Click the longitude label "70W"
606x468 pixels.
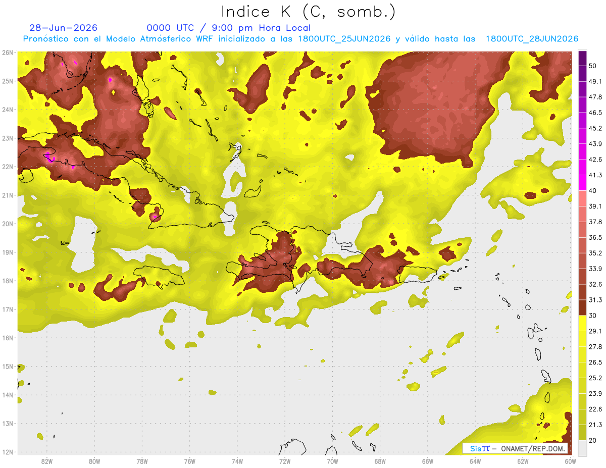point(332,461)
